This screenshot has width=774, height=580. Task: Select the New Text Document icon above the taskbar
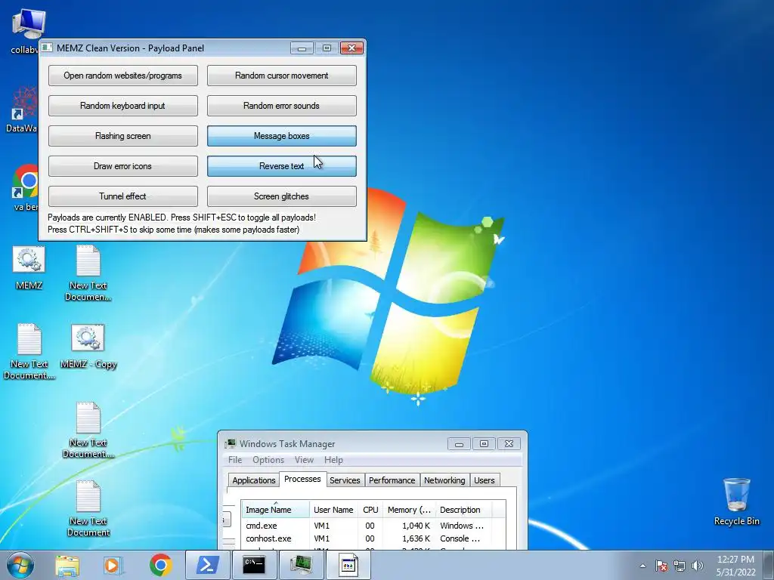[88, 508]
